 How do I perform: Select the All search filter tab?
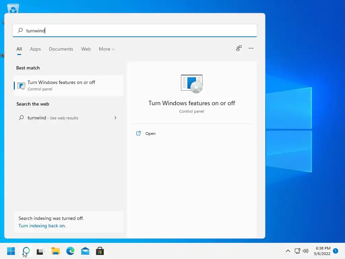(19, 49)
